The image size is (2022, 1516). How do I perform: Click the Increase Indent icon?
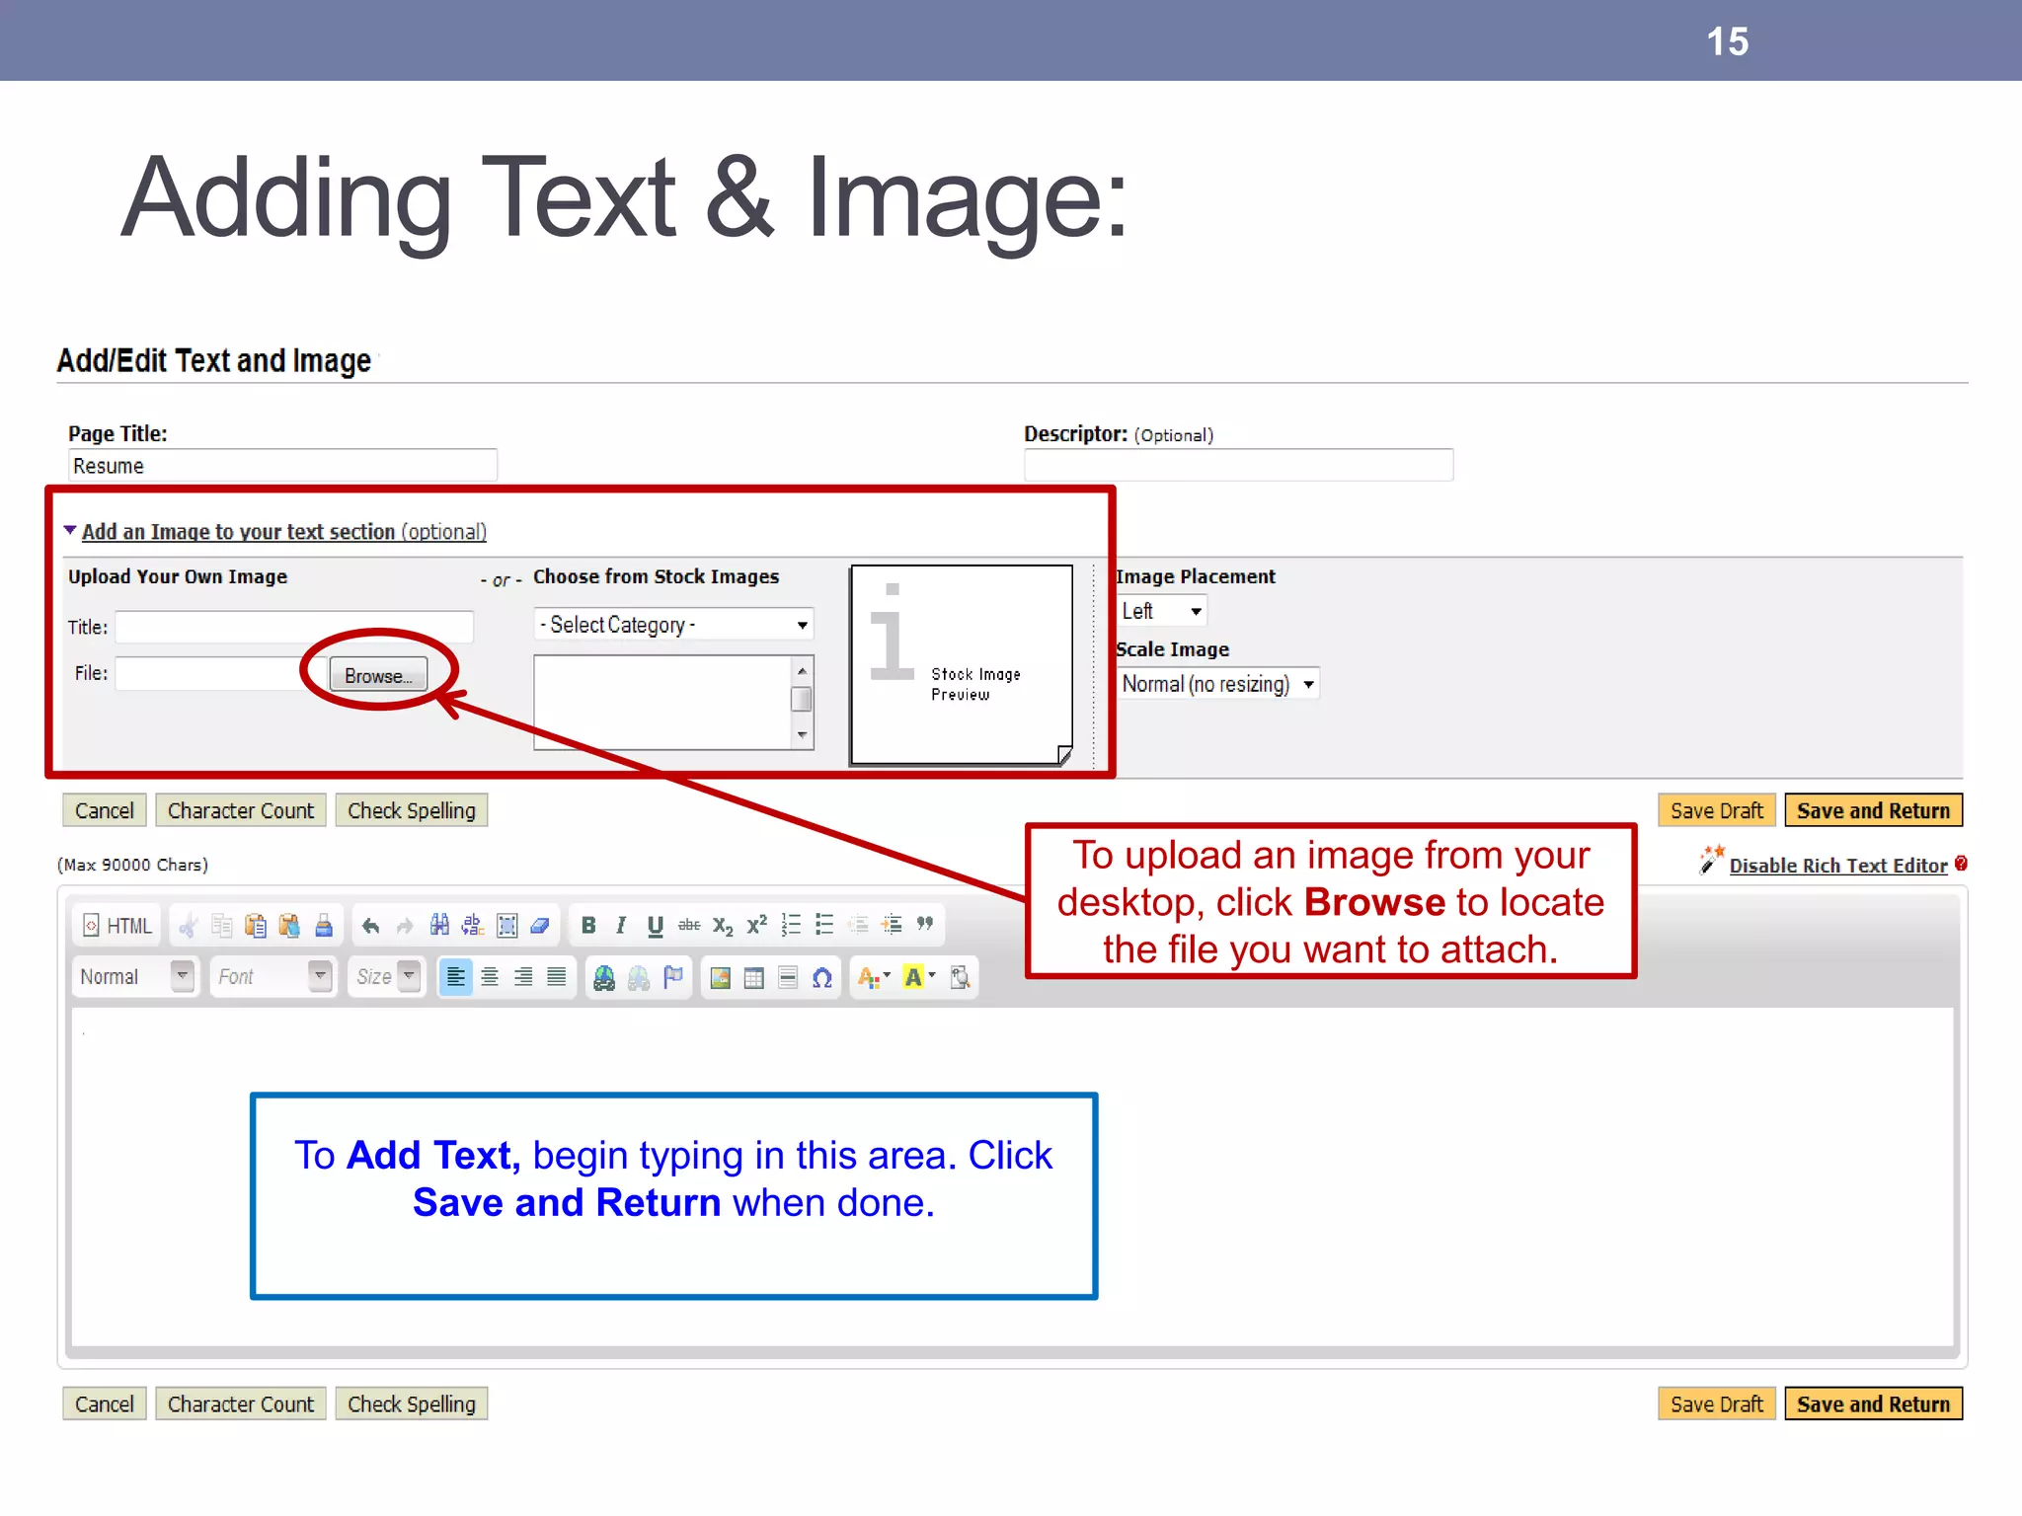tap(892, 926)
